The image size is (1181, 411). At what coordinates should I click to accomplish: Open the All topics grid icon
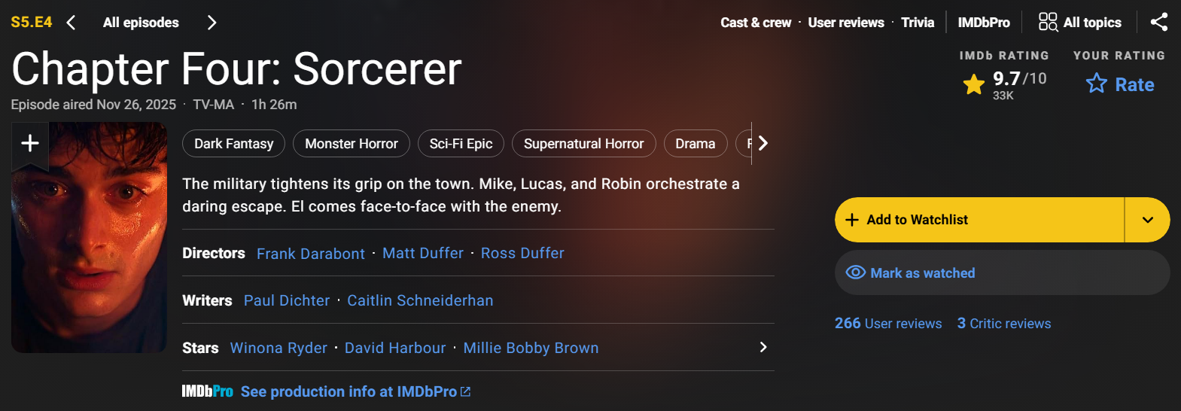click(1048, 22)
